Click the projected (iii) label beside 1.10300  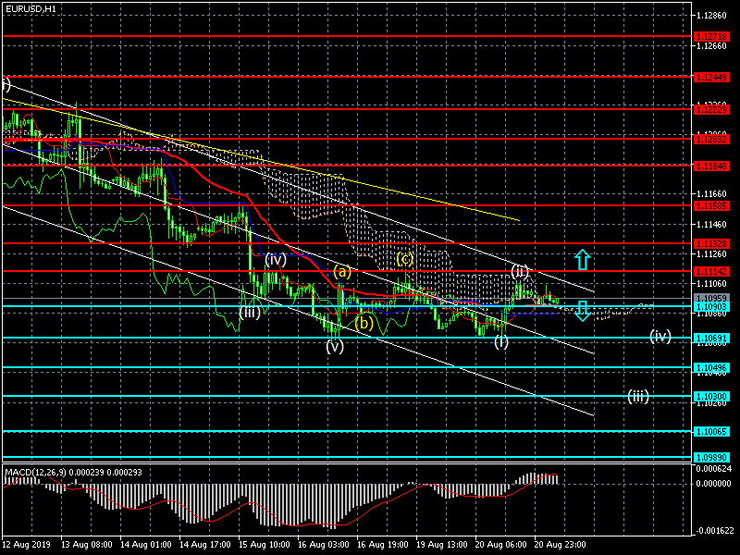tap(637, 397)
